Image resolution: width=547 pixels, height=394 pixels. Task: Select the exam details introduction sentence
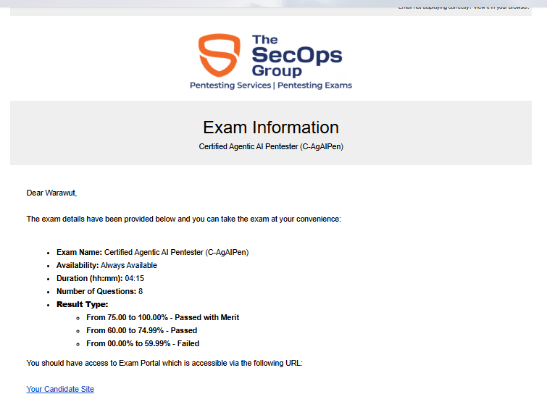[183, 219]
